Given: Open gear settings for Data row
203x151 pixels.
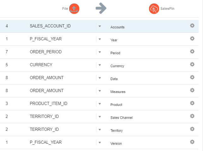Looking at the screenshot, I should coord(192,77).
